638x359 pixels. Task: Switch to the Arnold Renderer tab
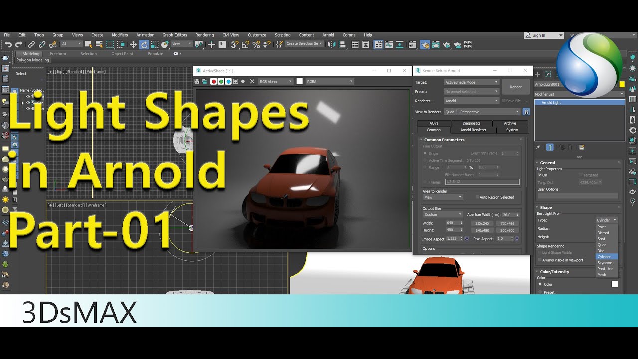point(473,130)
